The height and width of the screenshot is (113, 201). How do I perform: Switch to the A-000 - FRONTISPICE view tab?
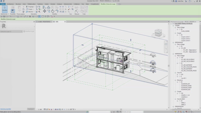tap(44, 22)
